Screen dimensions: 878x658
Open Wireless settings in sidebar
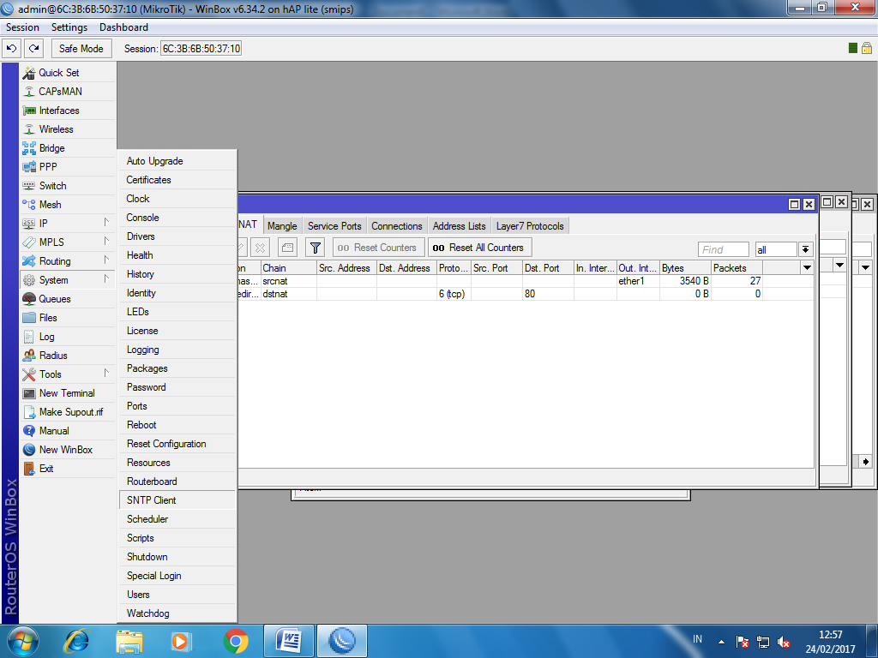pyautogui.click(x=68, y=129)
